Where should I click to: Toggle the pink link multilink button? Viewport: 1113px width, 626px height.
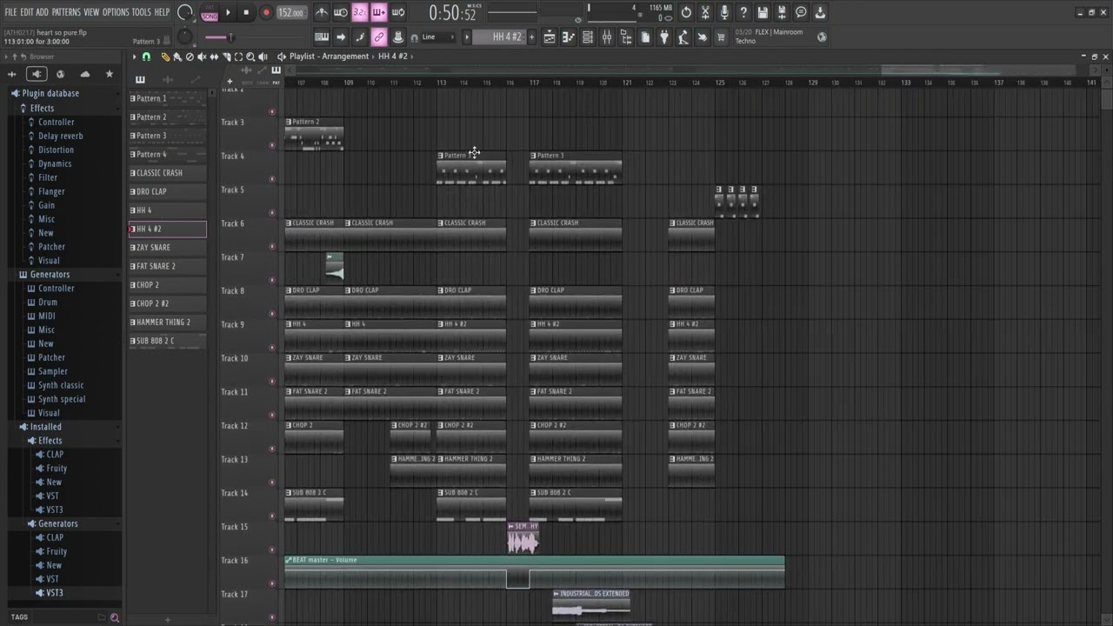tap(378, 37)
